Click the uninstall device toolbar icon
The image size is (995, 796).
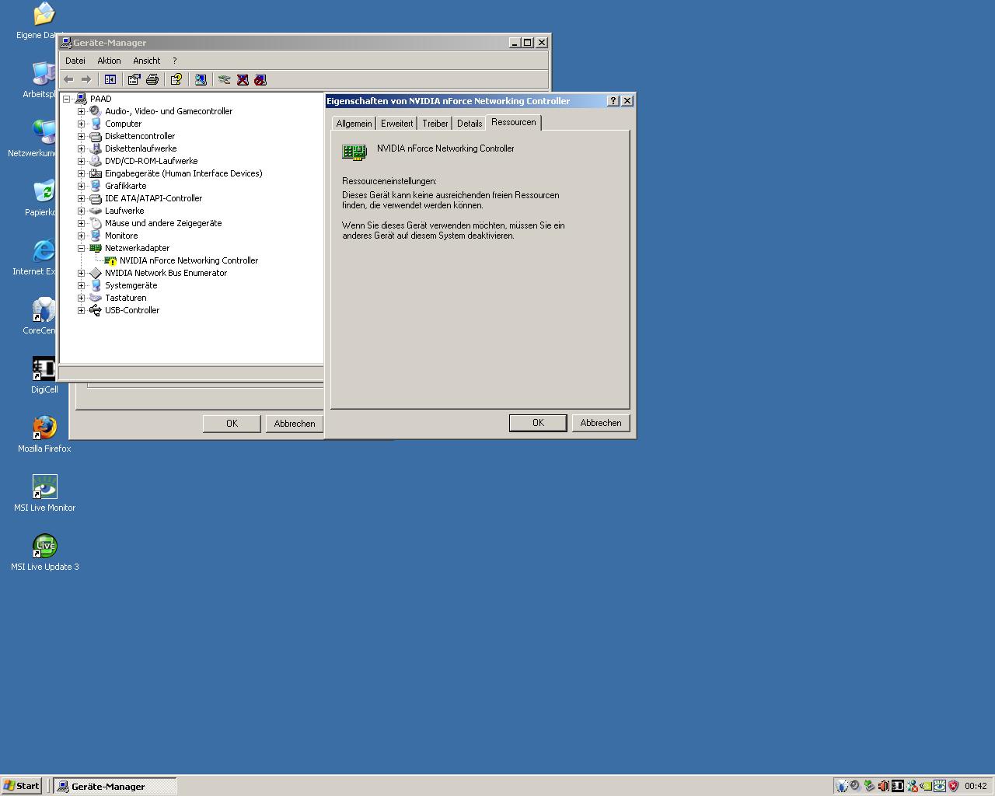coord(243,79)
